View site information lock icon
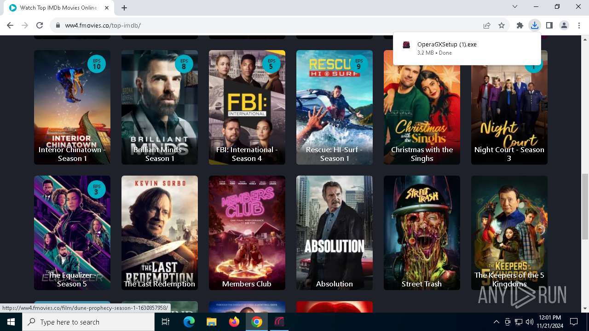 (x=58, y=25)
